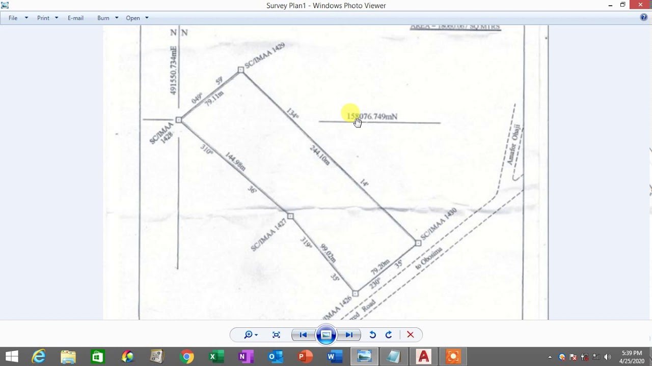This screenshot has height=366, width=652.
Task: Click the blue Help question-mark icon
Action: [x=644, y=17]
